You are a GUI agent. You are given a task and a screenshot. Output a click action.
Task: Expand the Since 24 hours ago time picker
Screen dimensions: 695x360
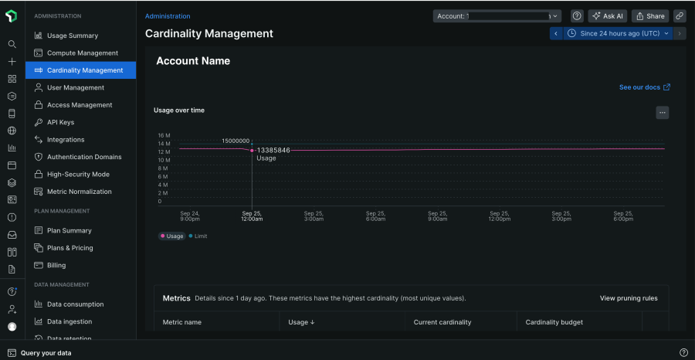point(619,33)
